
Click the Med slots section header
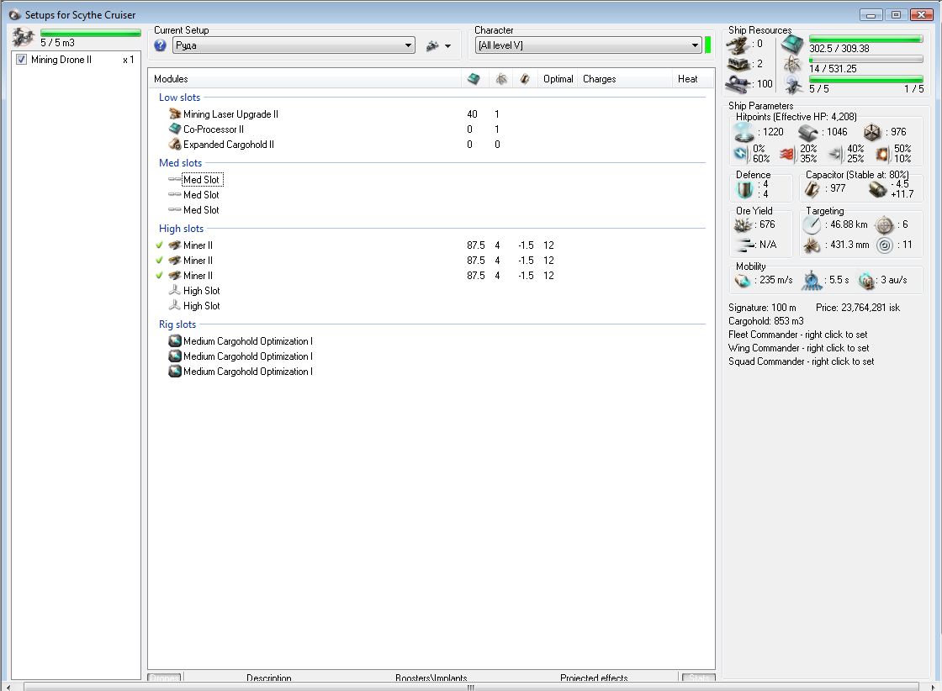tap(180, 163)
